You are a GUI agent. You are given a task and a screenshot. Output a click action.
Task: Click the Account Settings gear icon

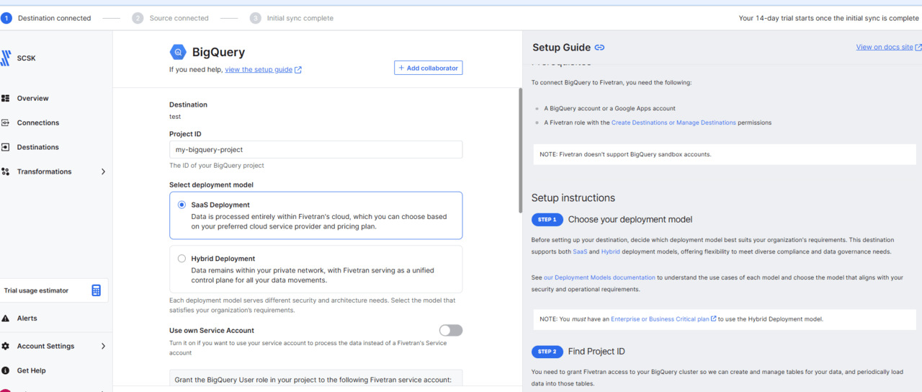point(6,346)
